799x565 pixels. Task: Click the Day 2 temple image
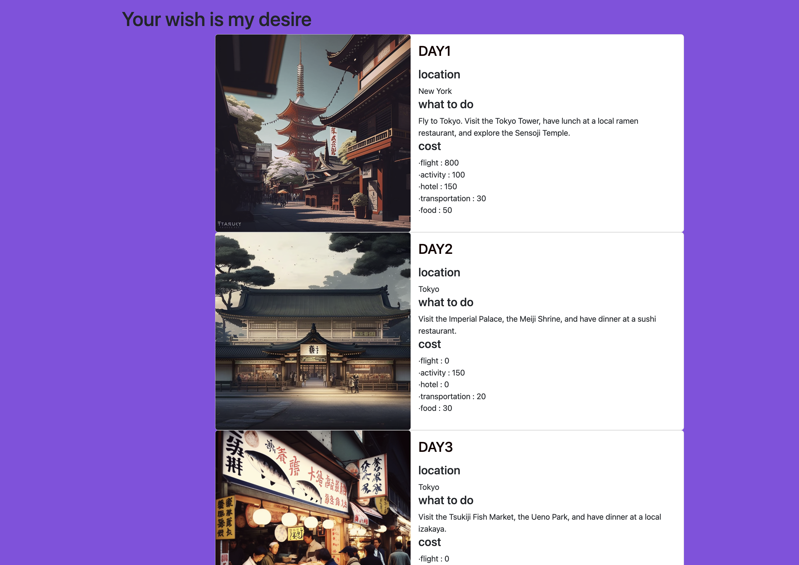click(x=313, y=331)
